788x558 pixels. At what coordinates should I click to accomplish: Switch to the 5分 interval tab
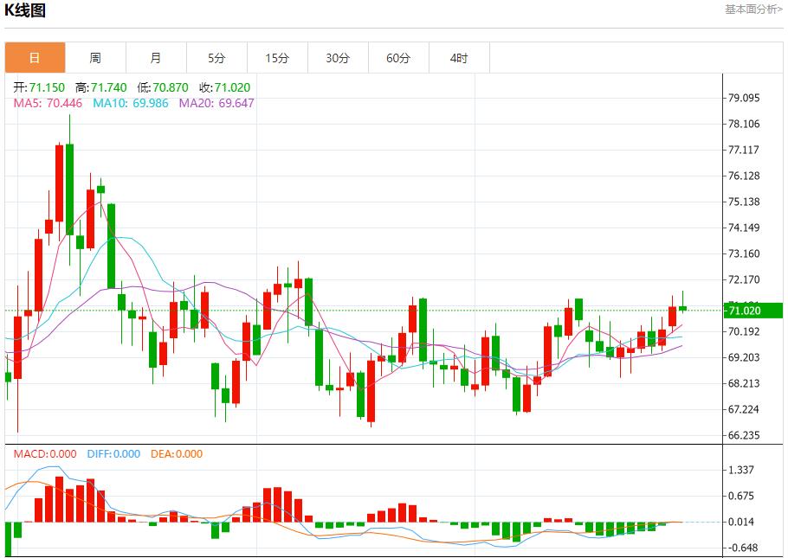pyautogui.click(x=216, y=58)
